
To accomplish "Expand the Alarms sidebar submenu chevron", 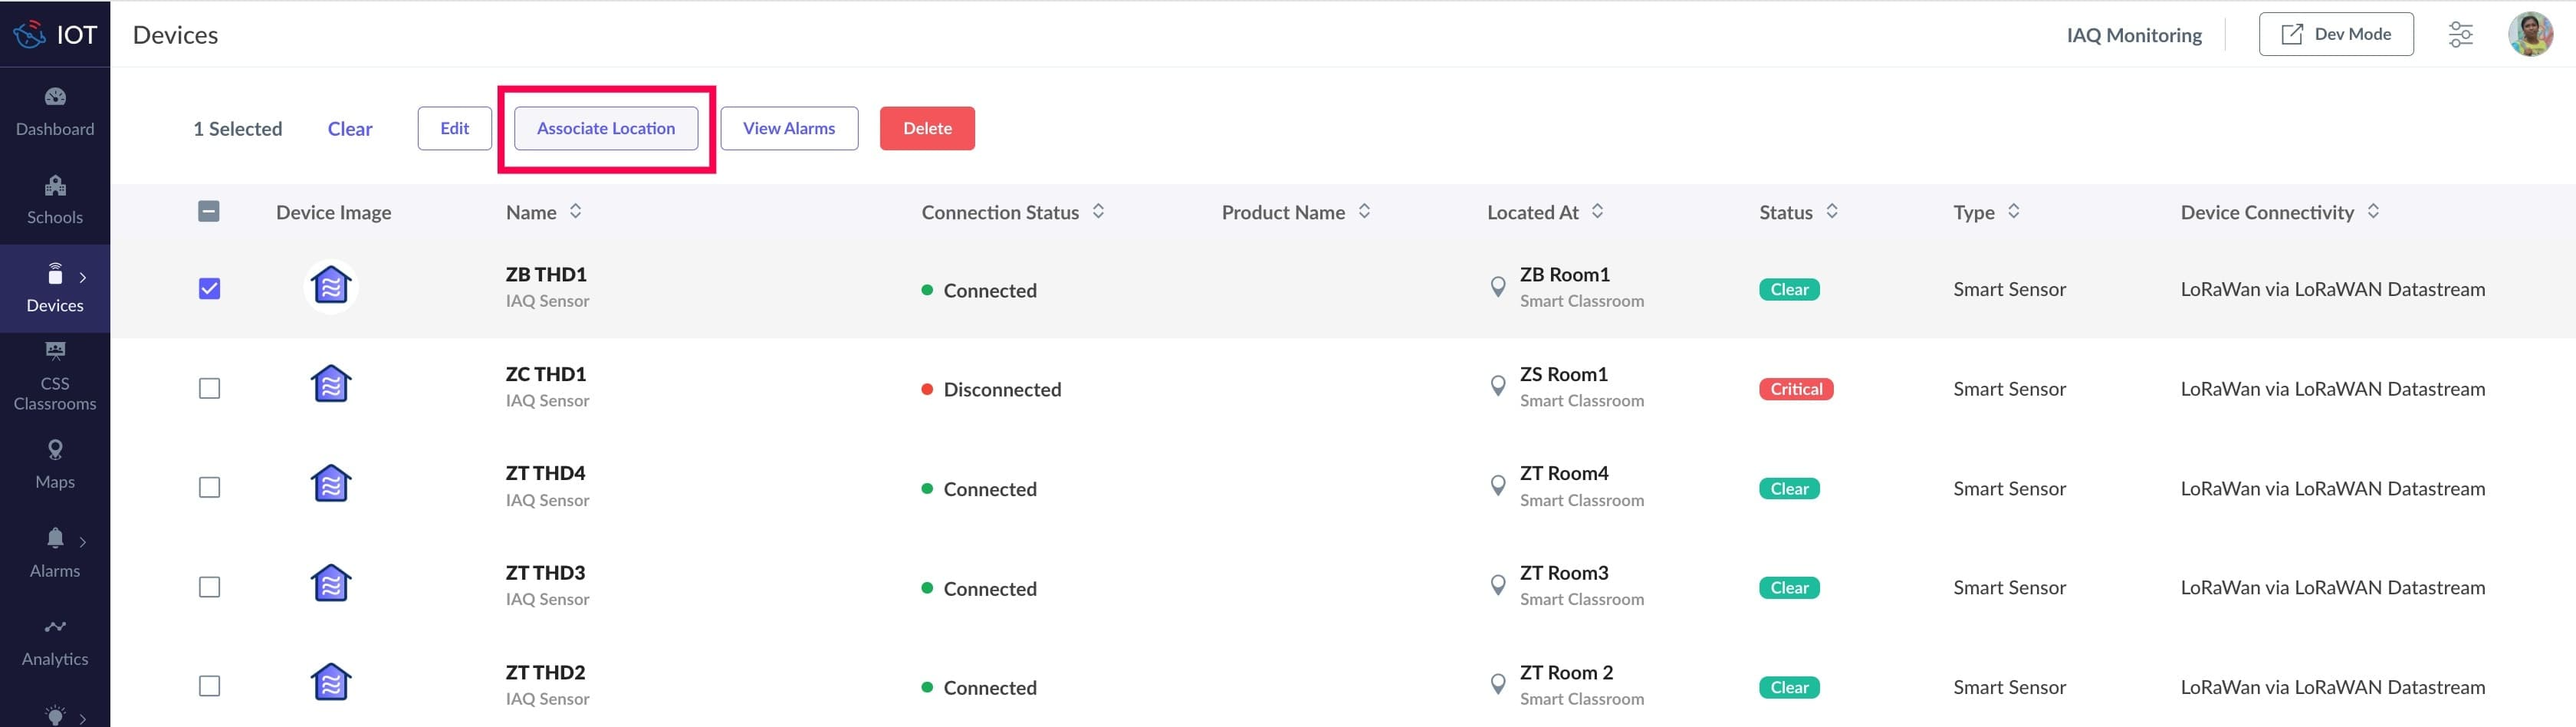I will 83,542.
